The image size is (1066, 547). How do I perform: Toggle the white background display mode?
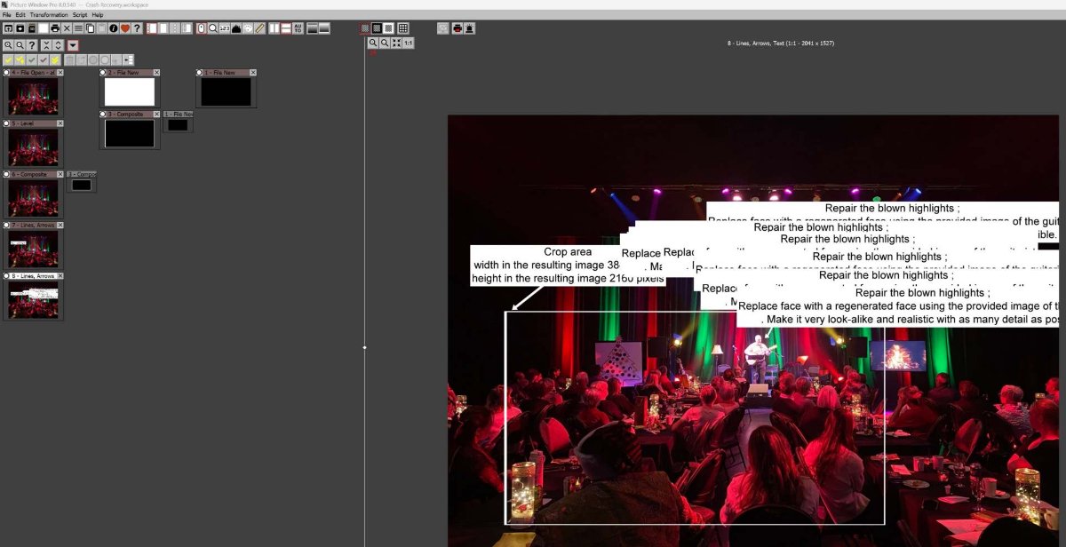coord(388,28)
